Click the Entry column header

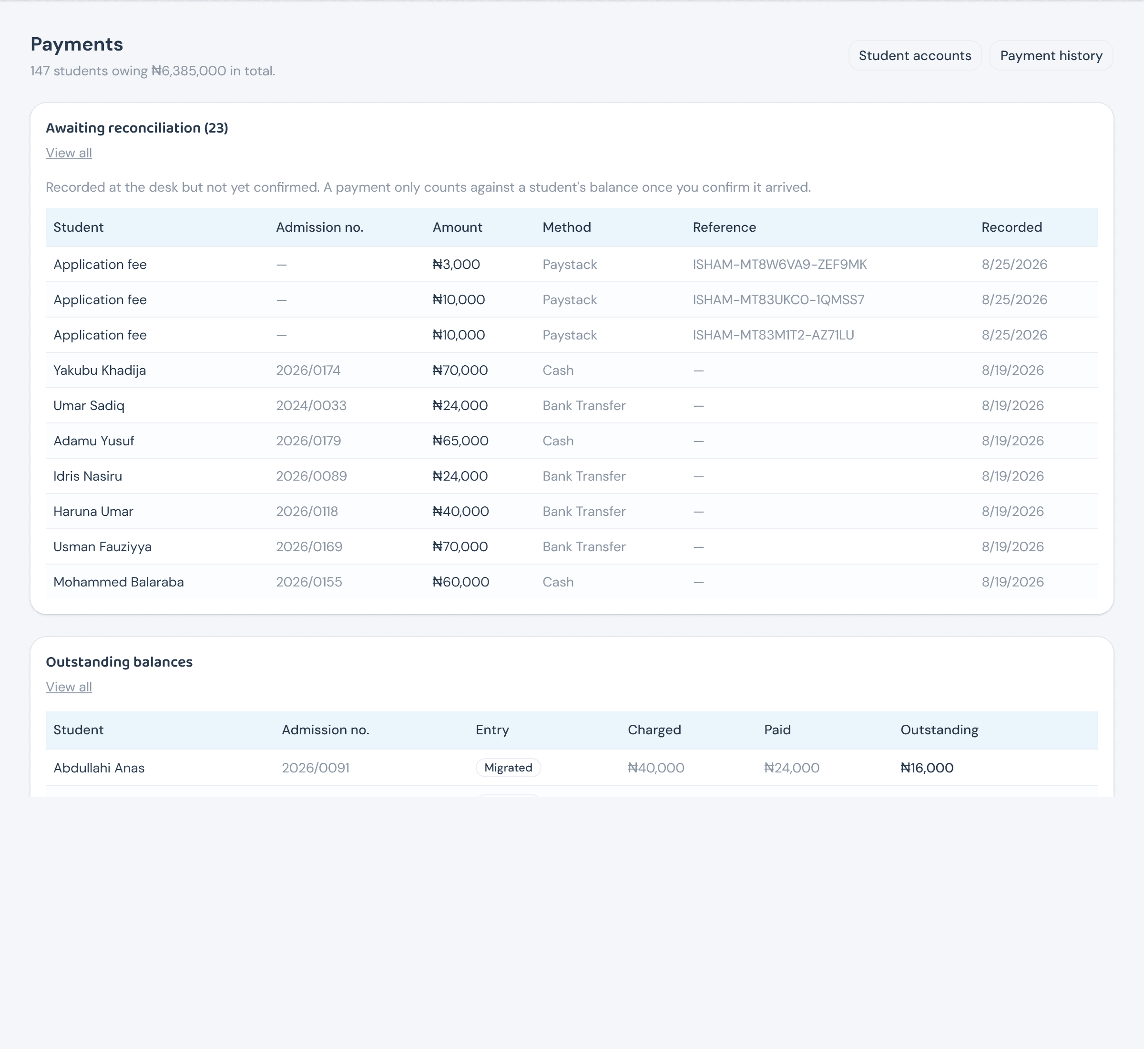(x=492, y=730)
